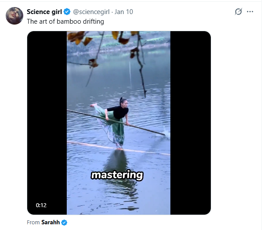
Task: Click the hanging autumn leaves atop video
Action: click(x=102, y=40)
